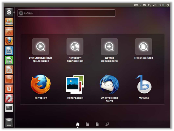
Task: Open the network connection indicator
Action: pyautogui.click(x=149, y=5)
